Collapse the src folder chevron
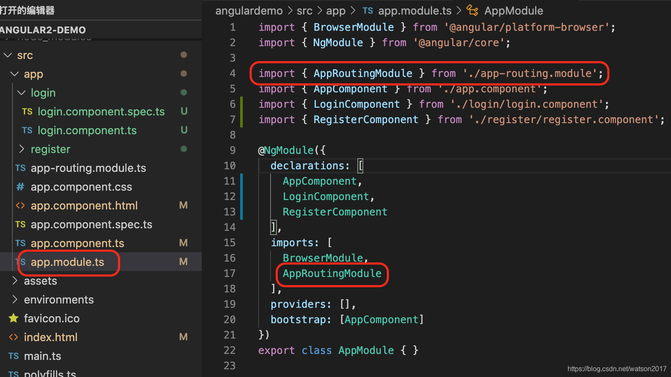 (x=8, y=55)
